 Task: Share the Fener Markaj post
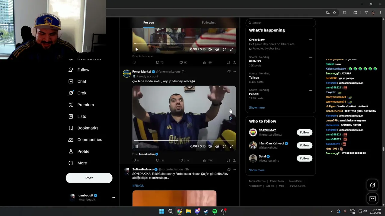[x=234, y=160]
